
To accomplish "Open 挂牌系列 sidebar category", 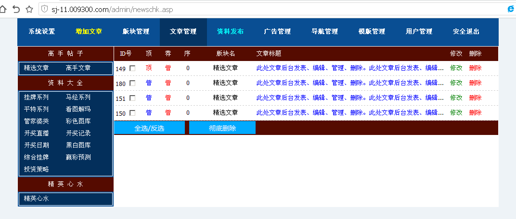I will pos(36,97).
